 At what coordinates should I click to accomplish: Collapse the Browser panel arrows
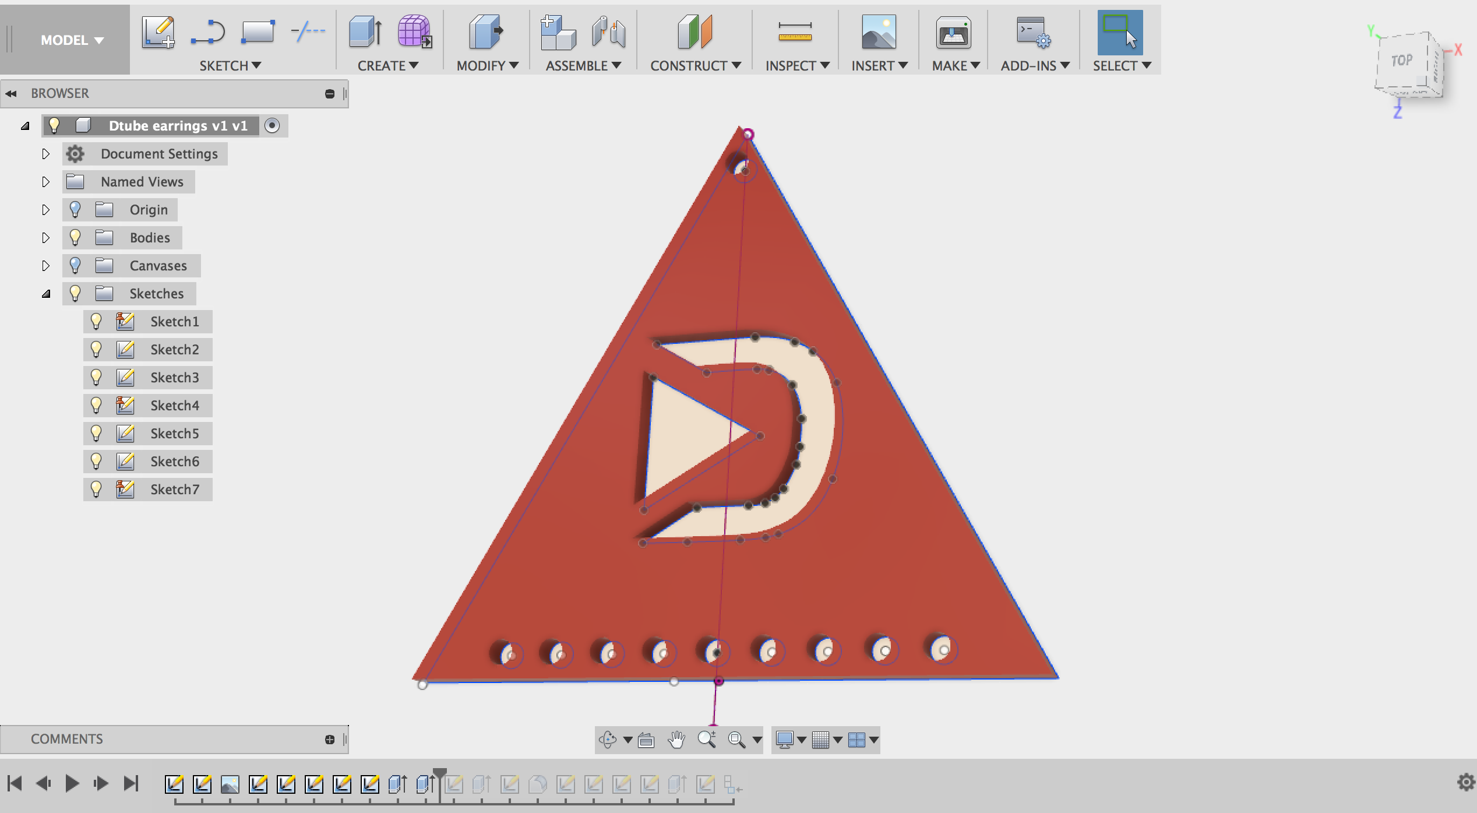11,93
